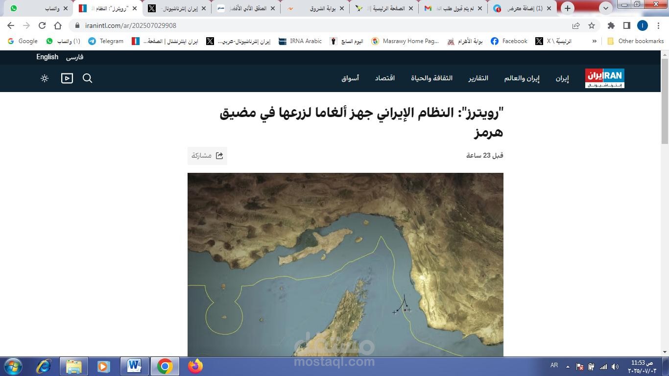The height and width of the screenshot is (376, 669).
Task: Switch to Microsoft Word on taskbar
Action: (134, 366)
